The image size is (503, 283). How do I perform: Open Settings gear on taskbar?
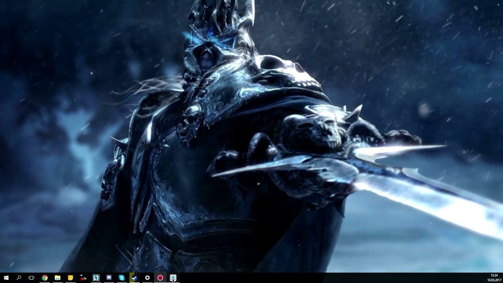tap(147, 278)
